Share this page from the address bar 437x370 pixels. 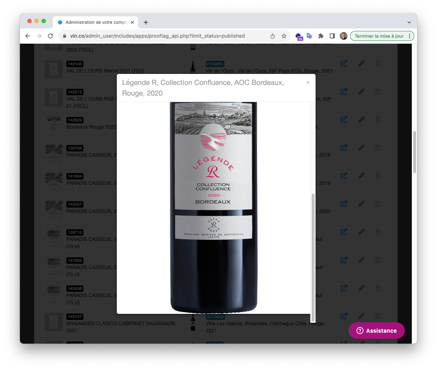273,36
